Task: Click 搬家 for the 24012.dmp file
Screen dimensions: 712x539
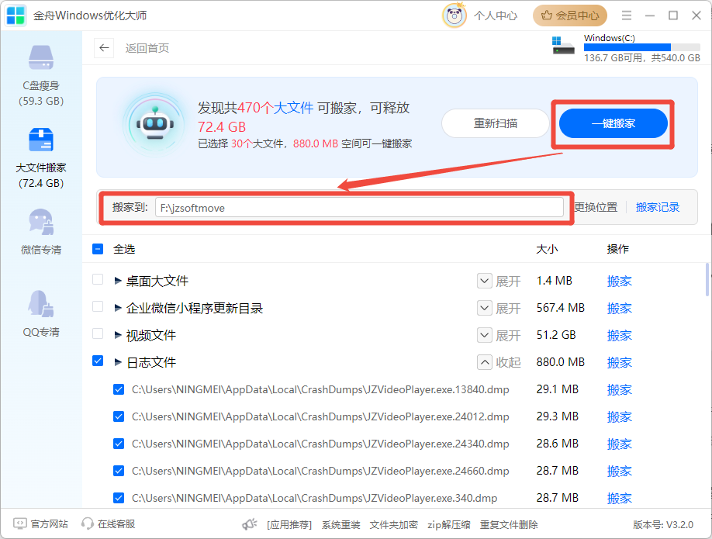Action: pyautogui.click(x=620, y=416)
